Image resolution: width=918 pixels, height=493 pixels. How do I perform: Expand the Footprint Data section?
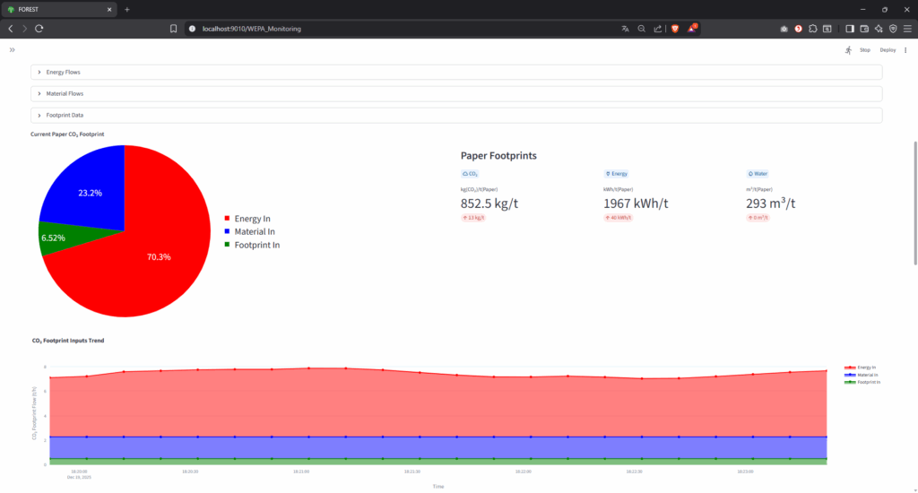[65, 115]
